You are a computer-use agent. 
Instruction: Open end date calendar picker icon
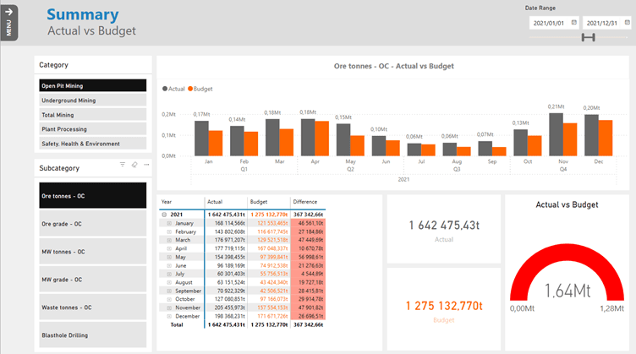click(627, 23)
